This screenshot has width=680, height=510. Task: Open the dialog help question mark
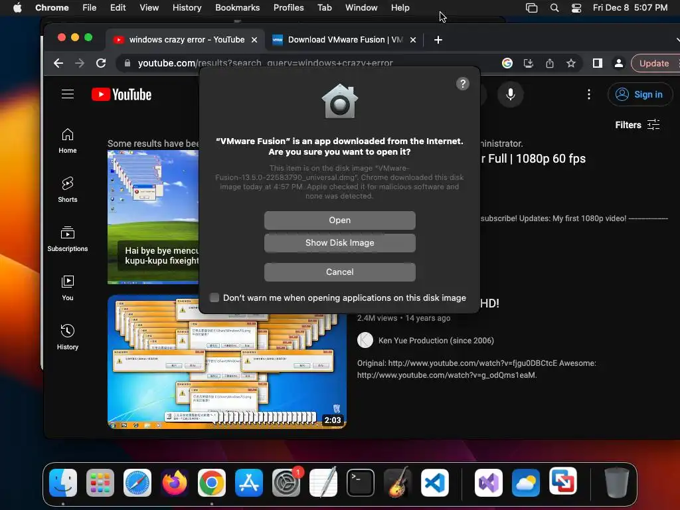tap(463, 84)
